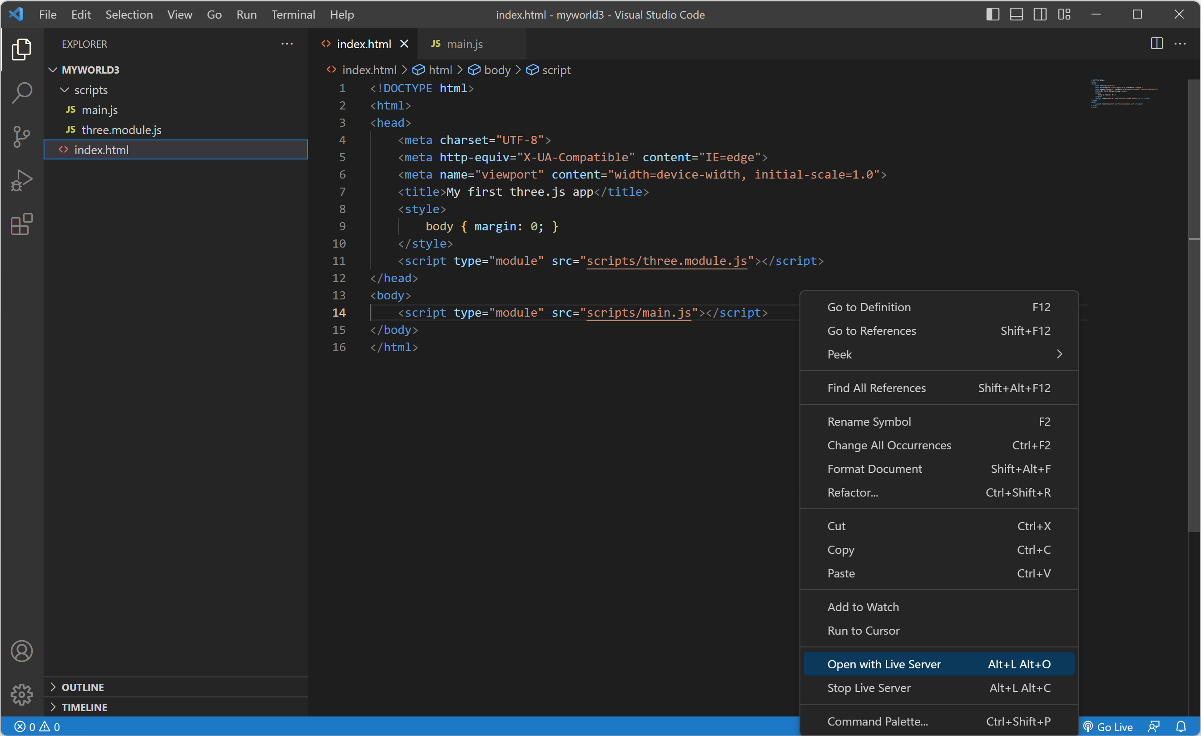Viewport: 1201px width, 736px height.
Task: Open the Search view in activity bar
Action: tap(21, 93)
